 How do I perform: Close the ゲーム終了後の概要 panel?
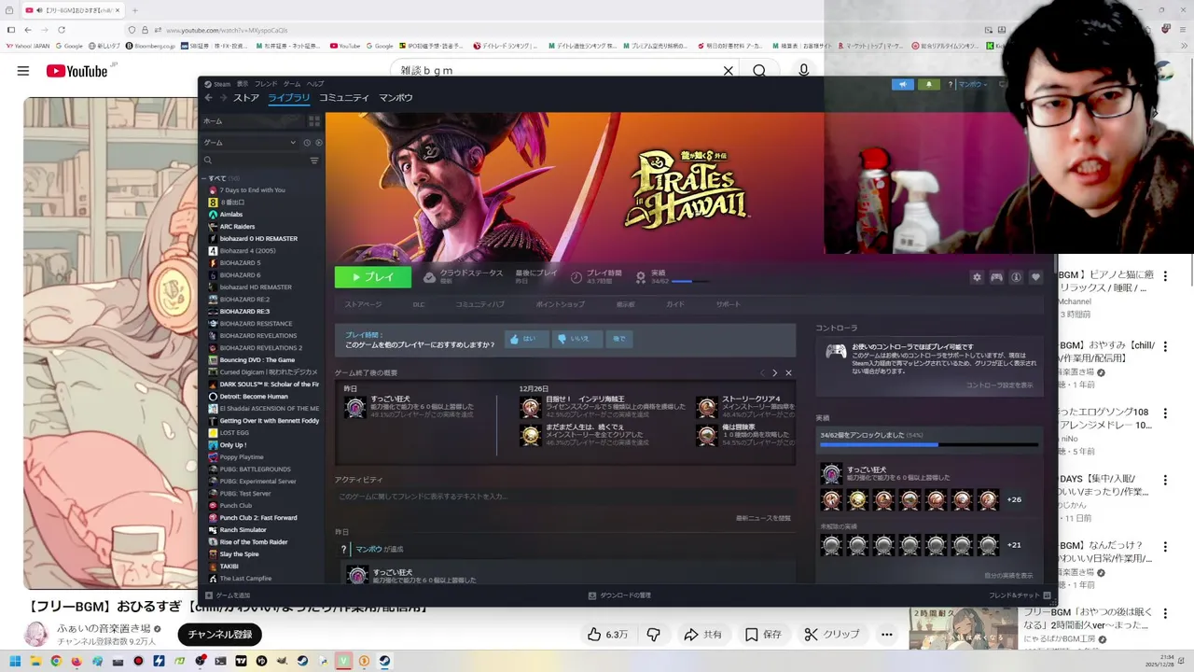[788, 373]
